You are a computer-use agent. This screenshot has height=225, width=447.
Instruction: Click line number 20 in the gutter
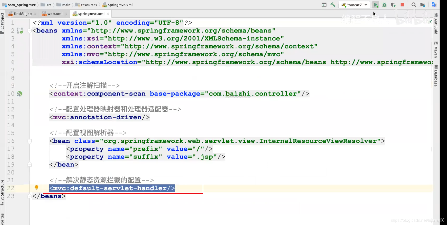[x=11, y=172]
